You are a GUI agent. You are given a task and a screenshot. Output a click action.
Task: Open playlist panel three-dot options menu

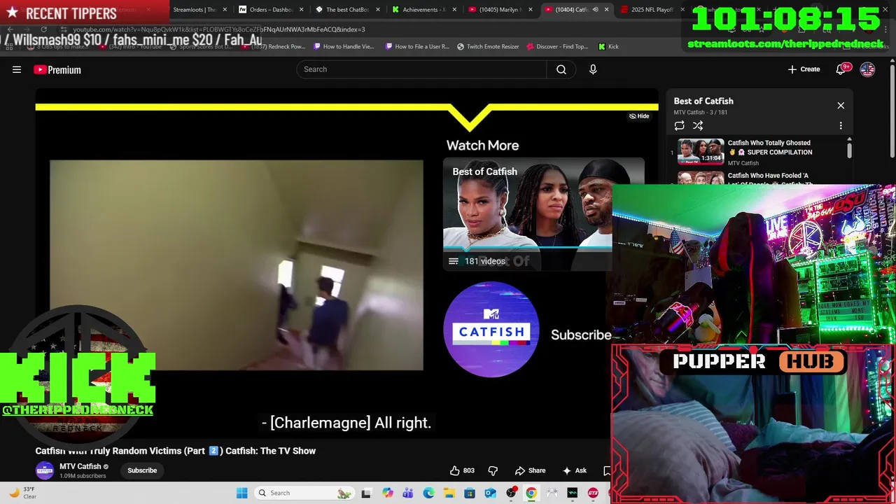841,125
